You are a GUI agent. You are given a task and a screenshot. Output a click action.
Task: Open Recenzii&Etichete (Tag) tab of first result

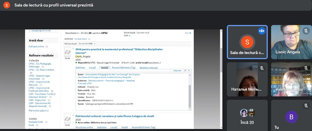pyautogui.click(x=124, y=68)
